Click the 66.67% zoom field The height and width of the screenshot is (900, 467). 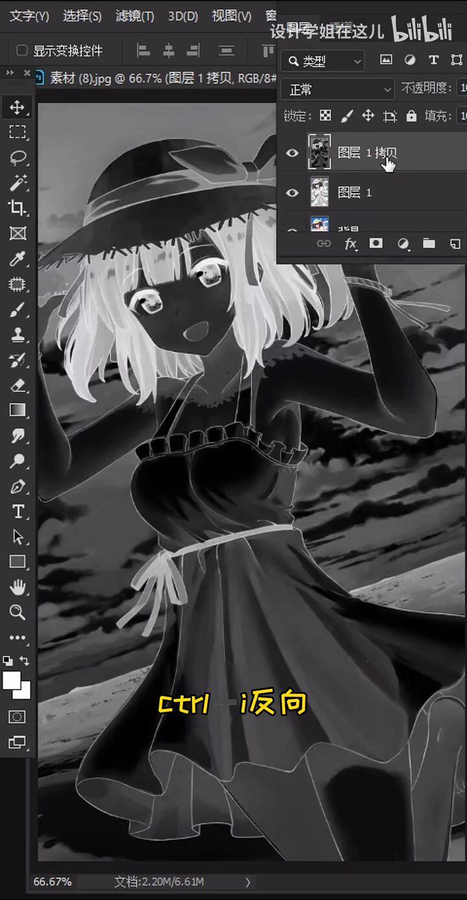[x=53, y=882]
